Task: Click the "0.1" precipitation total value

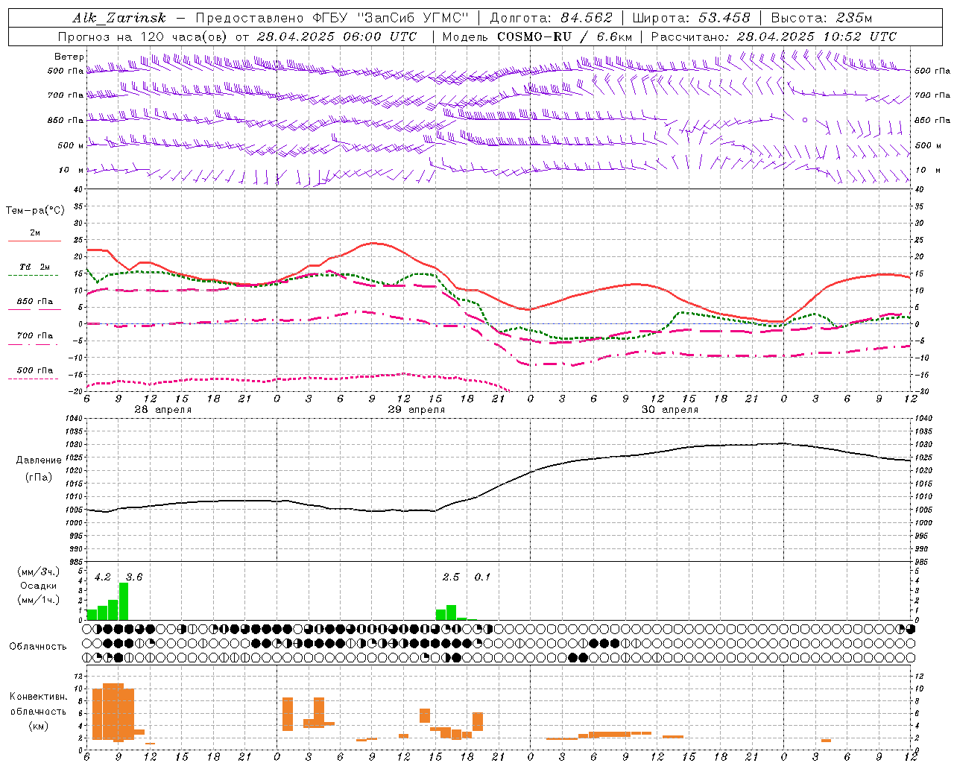Action: (483, 577)
